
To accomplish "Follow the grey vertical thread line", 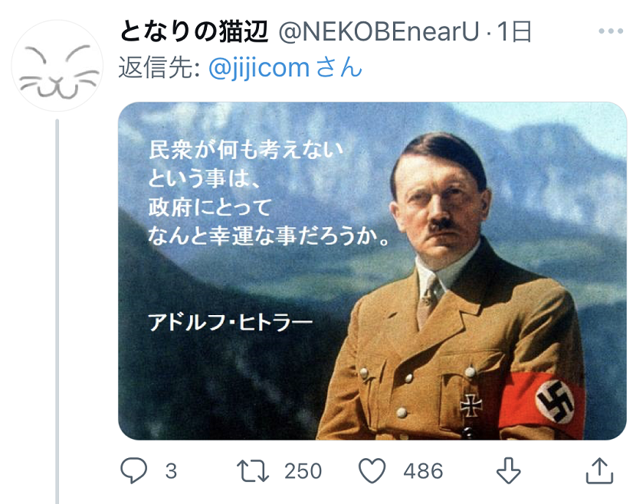I will [x=57, y=306].
